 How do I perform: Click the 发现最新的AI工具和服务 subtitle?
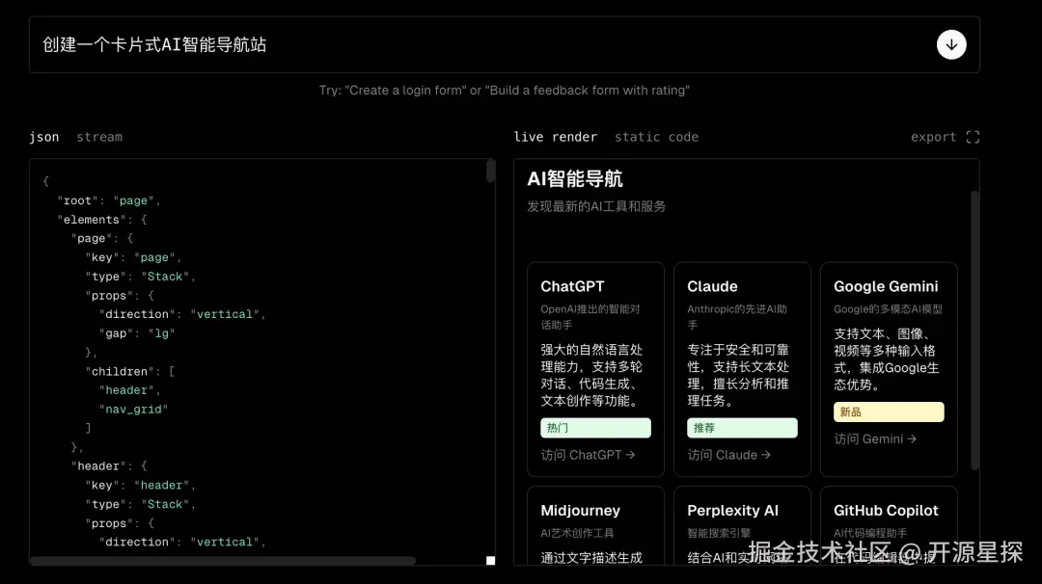point(596,206)
